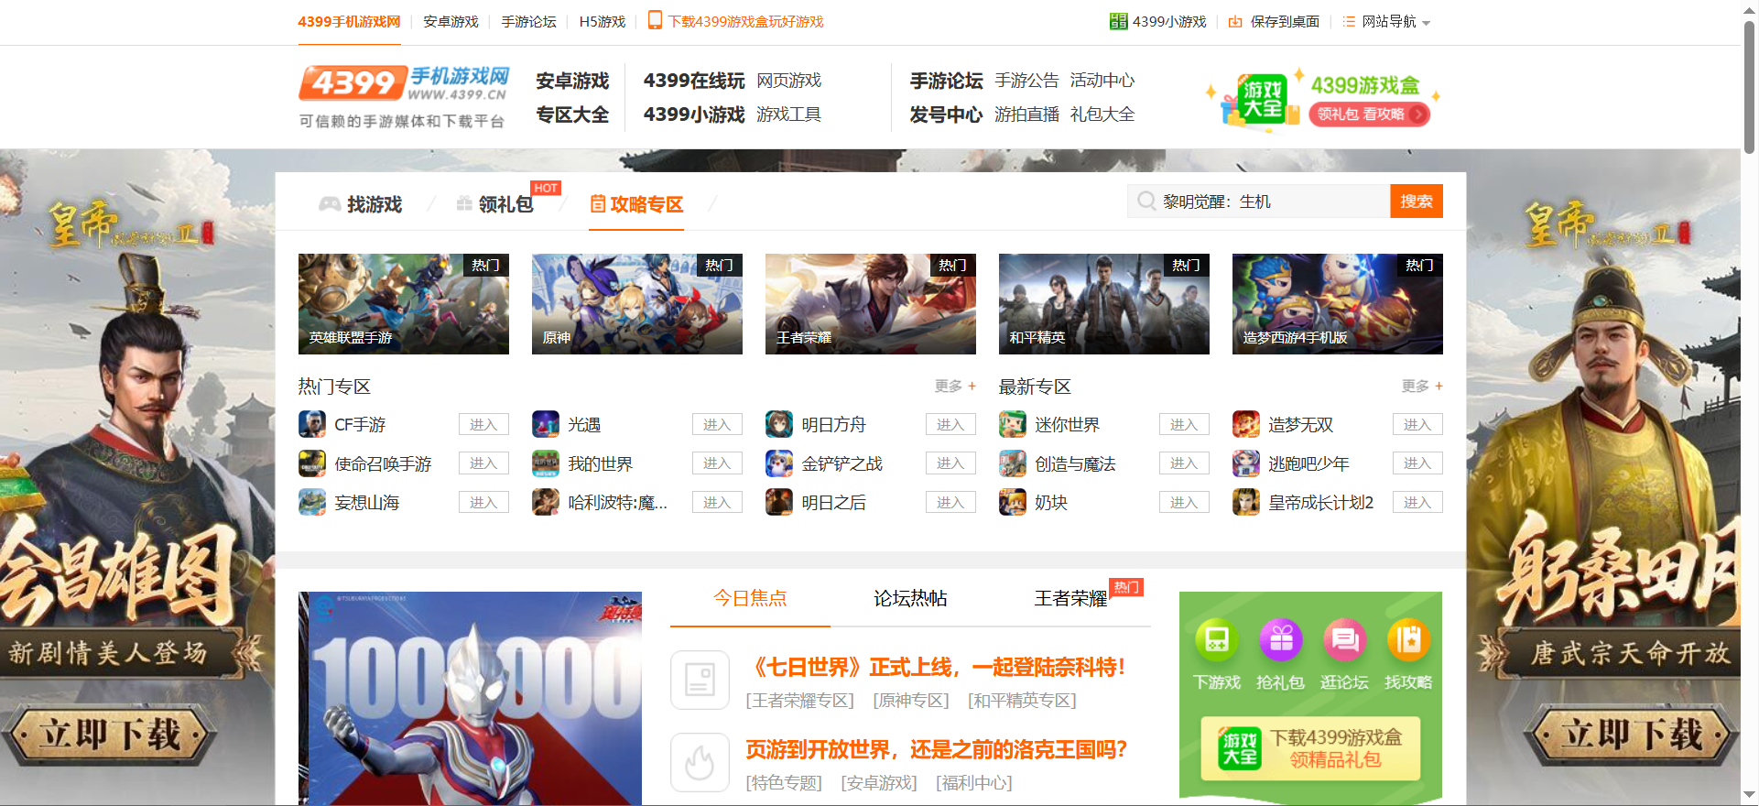Viewport: 1759px width, 806px height.
Task: Open the Ultraman 1000000 banner image
Action: pos(471,698)
